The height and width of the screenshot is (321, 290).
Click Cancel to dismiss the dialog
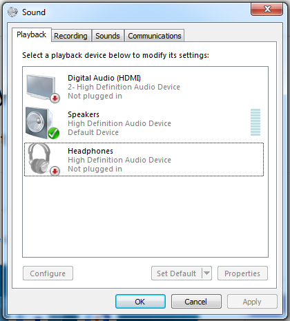196,302
